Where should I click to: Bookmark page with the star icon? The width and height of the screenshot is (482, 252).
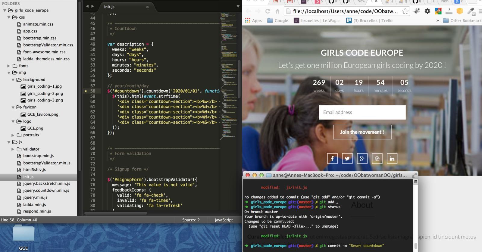point(405,11)
